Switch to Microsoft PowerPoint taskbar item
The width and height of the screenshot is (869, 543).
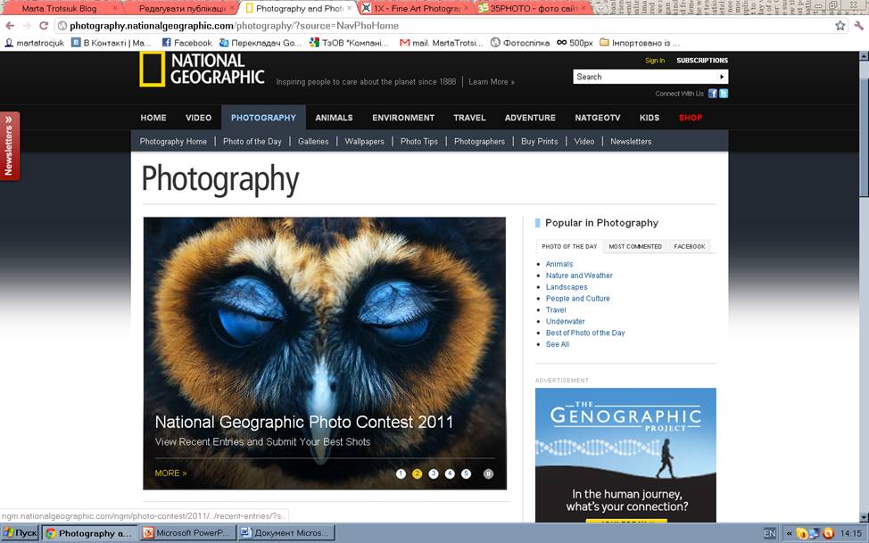click(x=188, y=533)
